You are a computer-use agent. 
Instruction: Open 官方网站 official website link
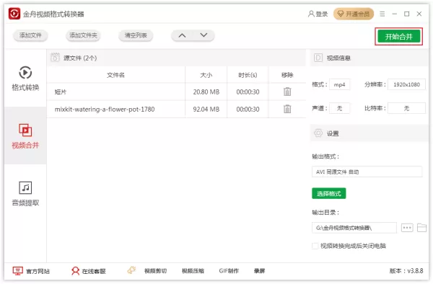pyautogui.click(x=31, y=271)
